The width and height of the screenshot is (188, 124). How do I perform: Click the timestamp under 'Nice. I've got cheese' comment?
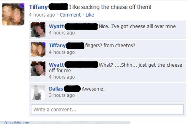62,33
